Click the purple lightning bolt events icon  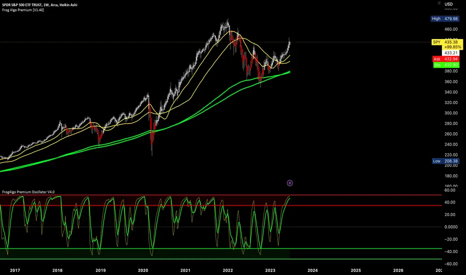(x=290, y=183)
